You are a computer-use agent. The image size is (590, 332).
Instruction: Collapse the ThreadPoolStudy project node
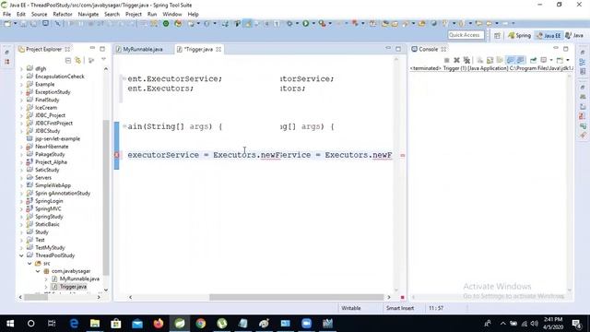point(21,255)
